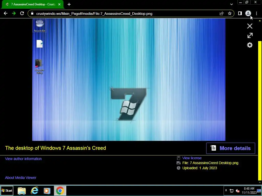The width and height of the screenshot is (262, 196).
Task: Close the 7 AssassinsCreed Desktop tab
Action: [x=59, y=4]
